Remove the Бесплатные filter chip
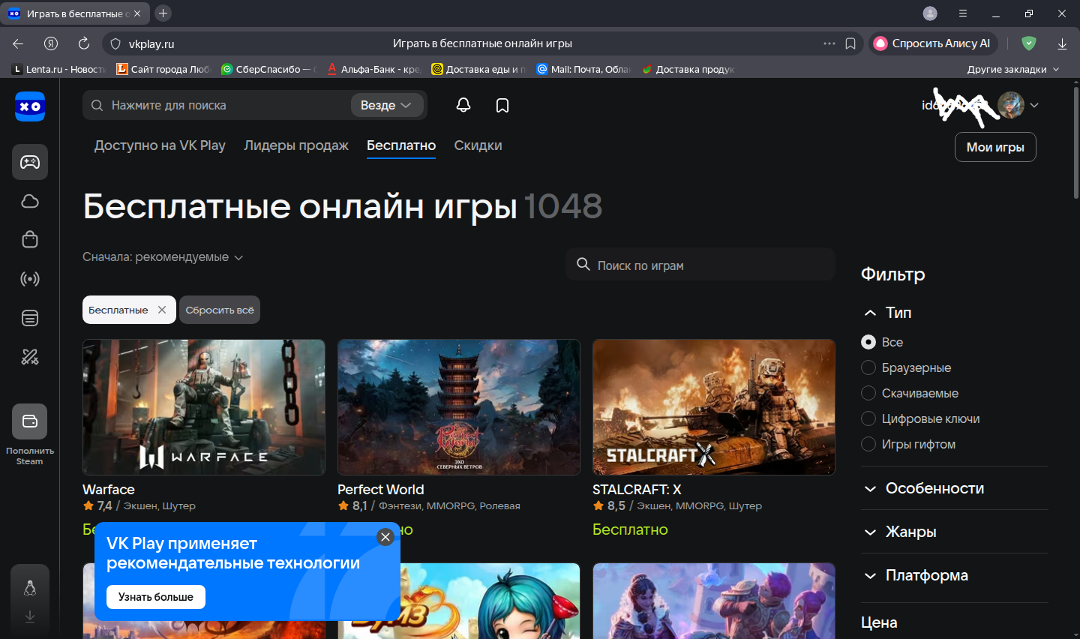Image resolution: width=1080 pixels, height=639 pixels. click(162, 310)
